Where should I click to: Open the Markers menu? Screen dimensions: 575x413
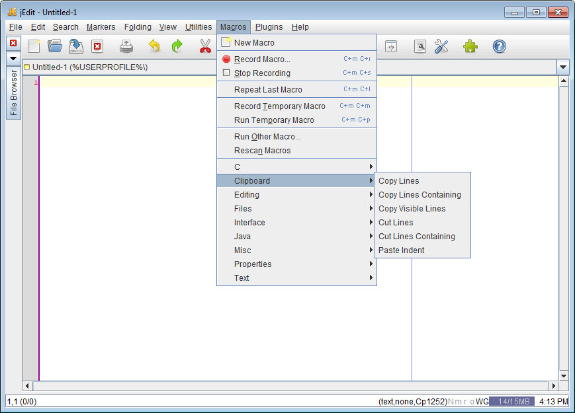pyautogui.click(x=101, y=27)
